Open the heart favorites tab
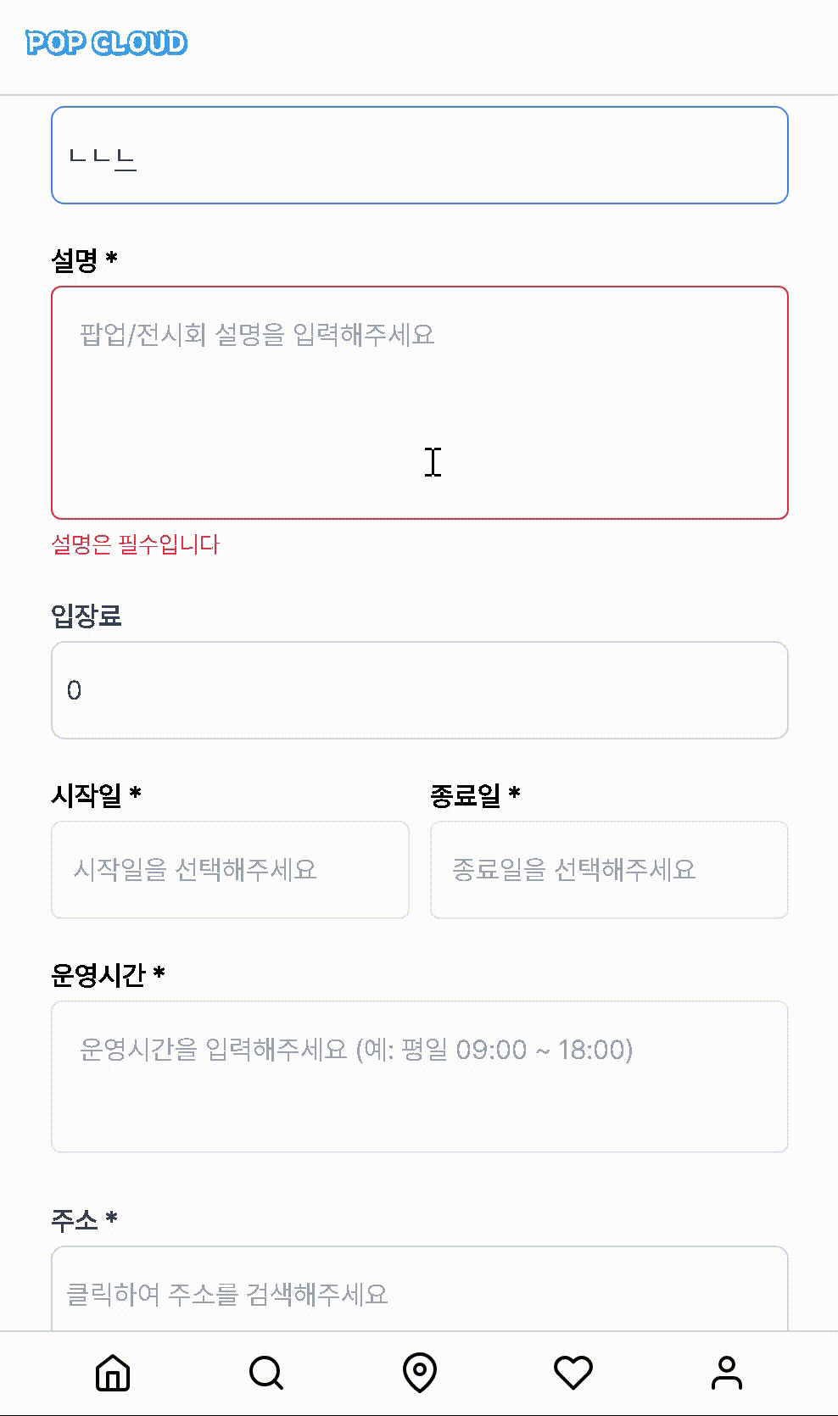This screenshot has height=1416, width=838. click(x=573, y=1373)
